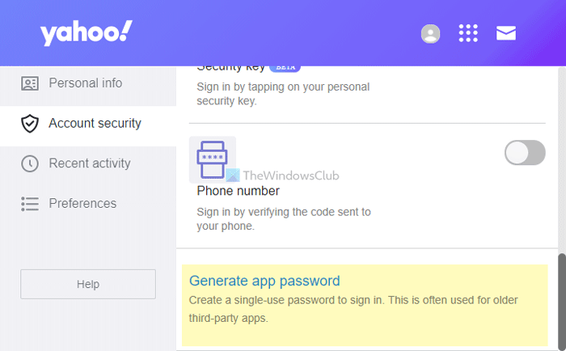The image size is (566, 351).
Task: Open the Yahoo apps grid
Action: click(468, 33)
